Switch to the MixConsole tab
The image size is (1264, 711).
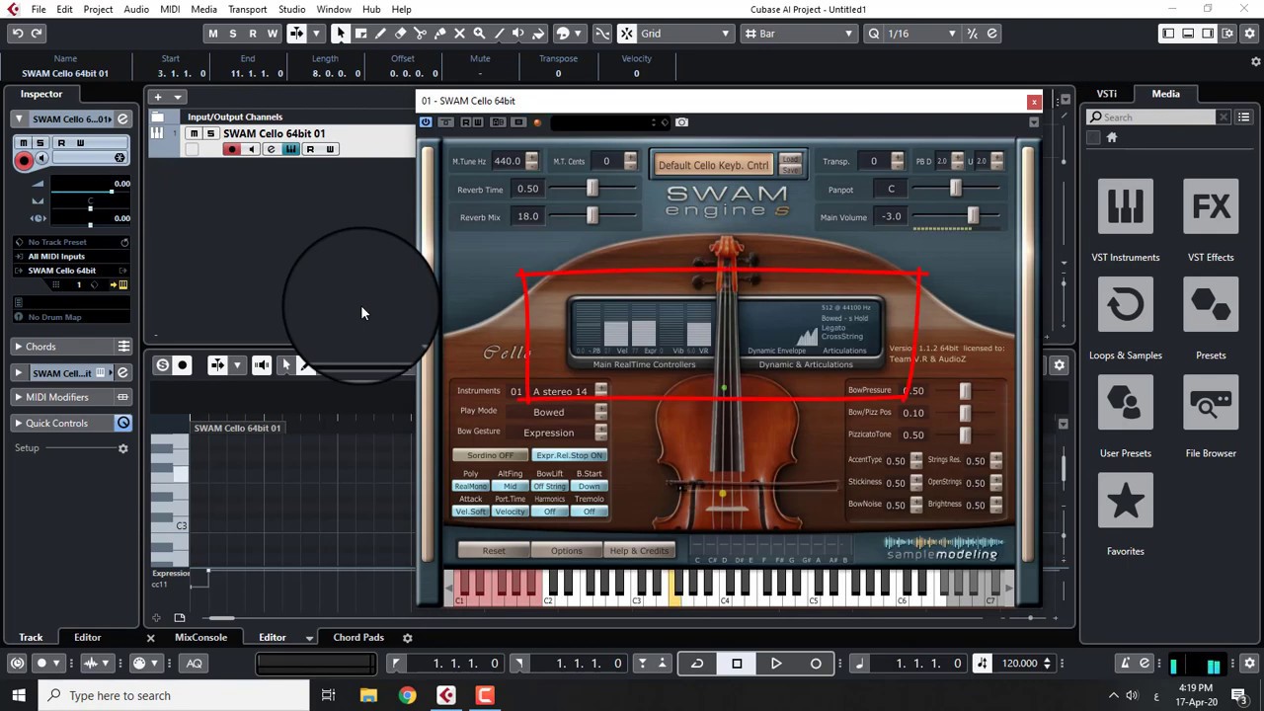click(201, 638)
